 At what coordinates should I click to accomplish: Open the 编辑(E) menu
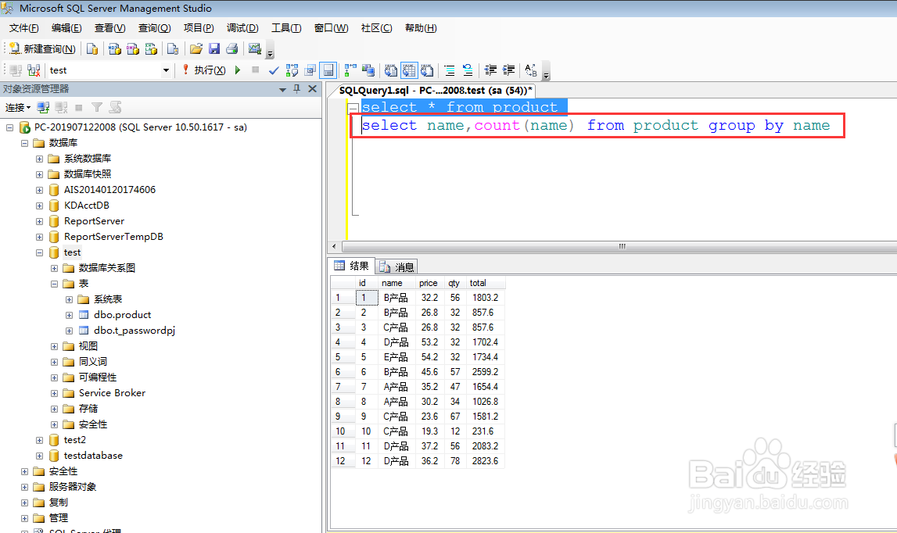click(x=66, y=28)
